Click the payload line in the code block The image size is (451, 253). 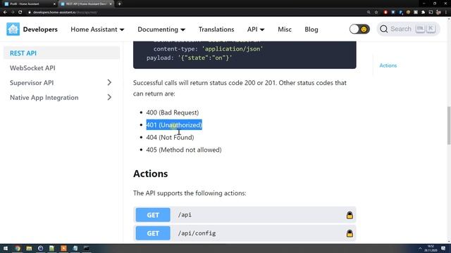coord(189,58)
